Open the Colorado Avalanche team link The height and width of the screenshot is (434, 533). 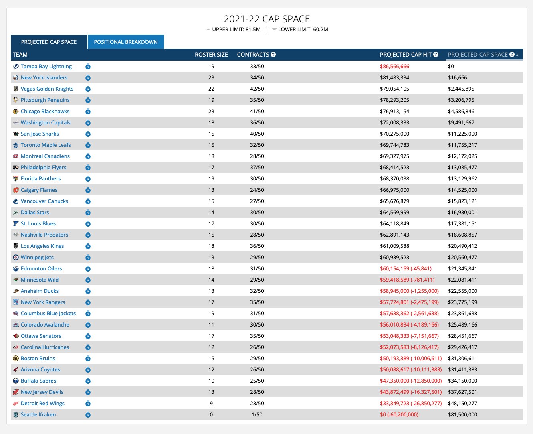[x=45, y=325]
